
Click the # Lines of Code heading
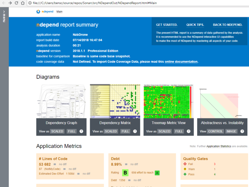click(53, 159)
